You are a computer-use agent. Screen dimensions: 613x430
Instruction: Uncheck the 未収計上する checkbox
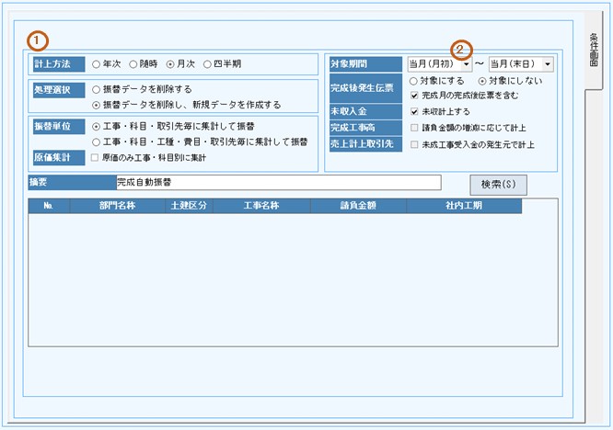click(414, 110)
